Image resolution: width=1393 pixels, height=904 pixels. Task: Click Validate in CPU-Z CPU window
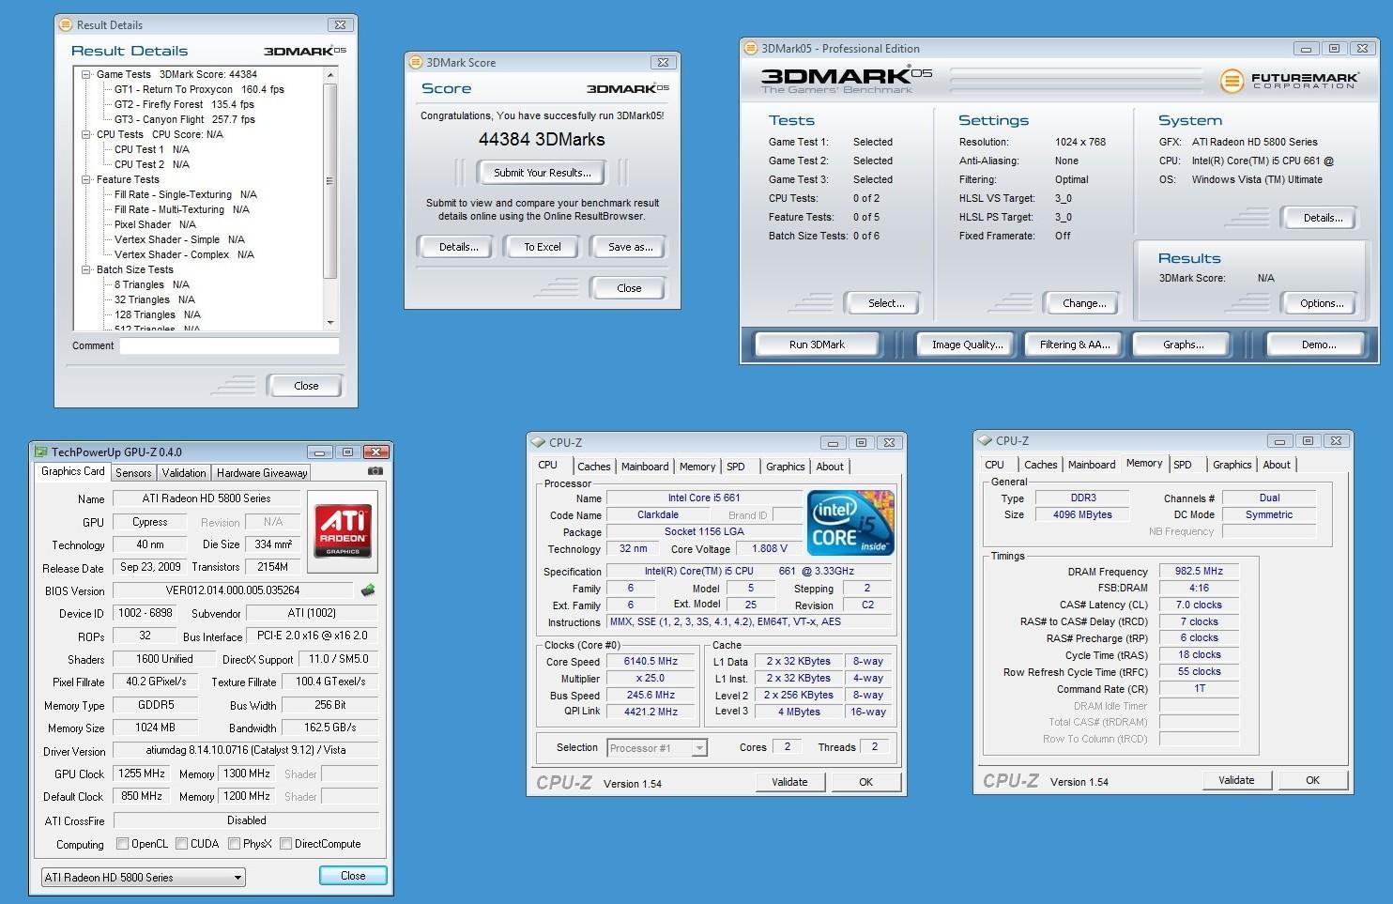point(789,782)
